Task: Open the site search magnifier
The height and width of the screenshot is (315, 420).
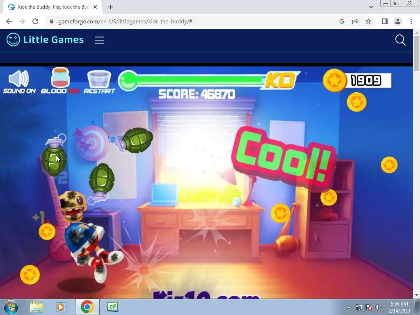Action: pos(400,40)
